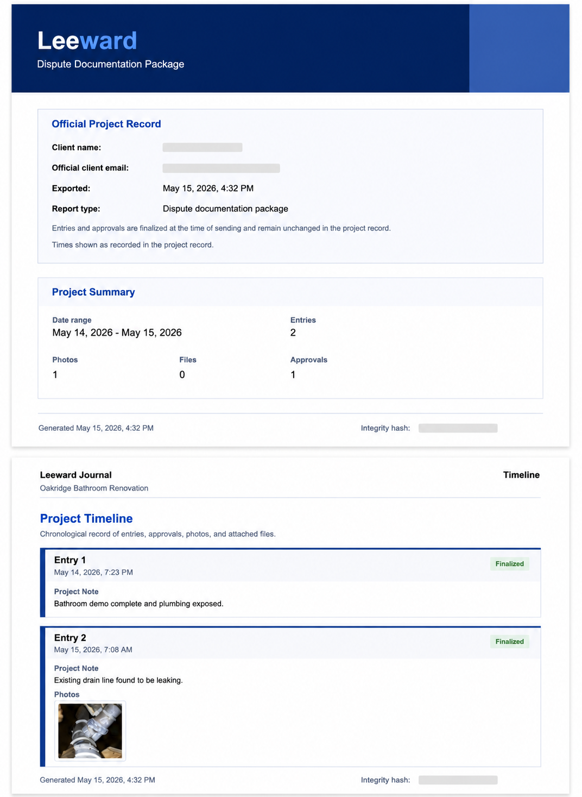Click the redacted client email value

[x=222, y=168]
